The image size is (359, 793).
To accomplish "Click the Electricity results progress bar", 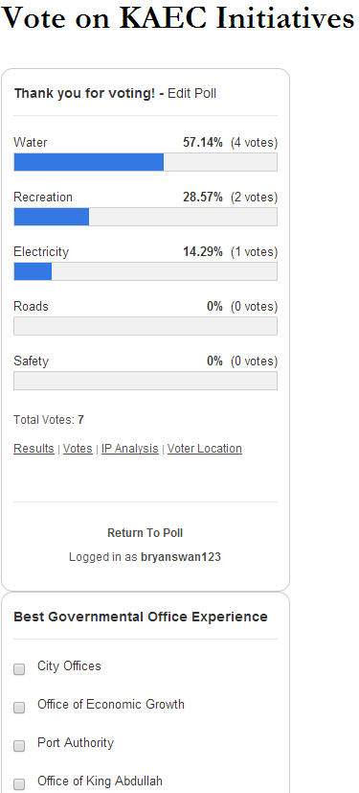I will click(x=146, y=271).
